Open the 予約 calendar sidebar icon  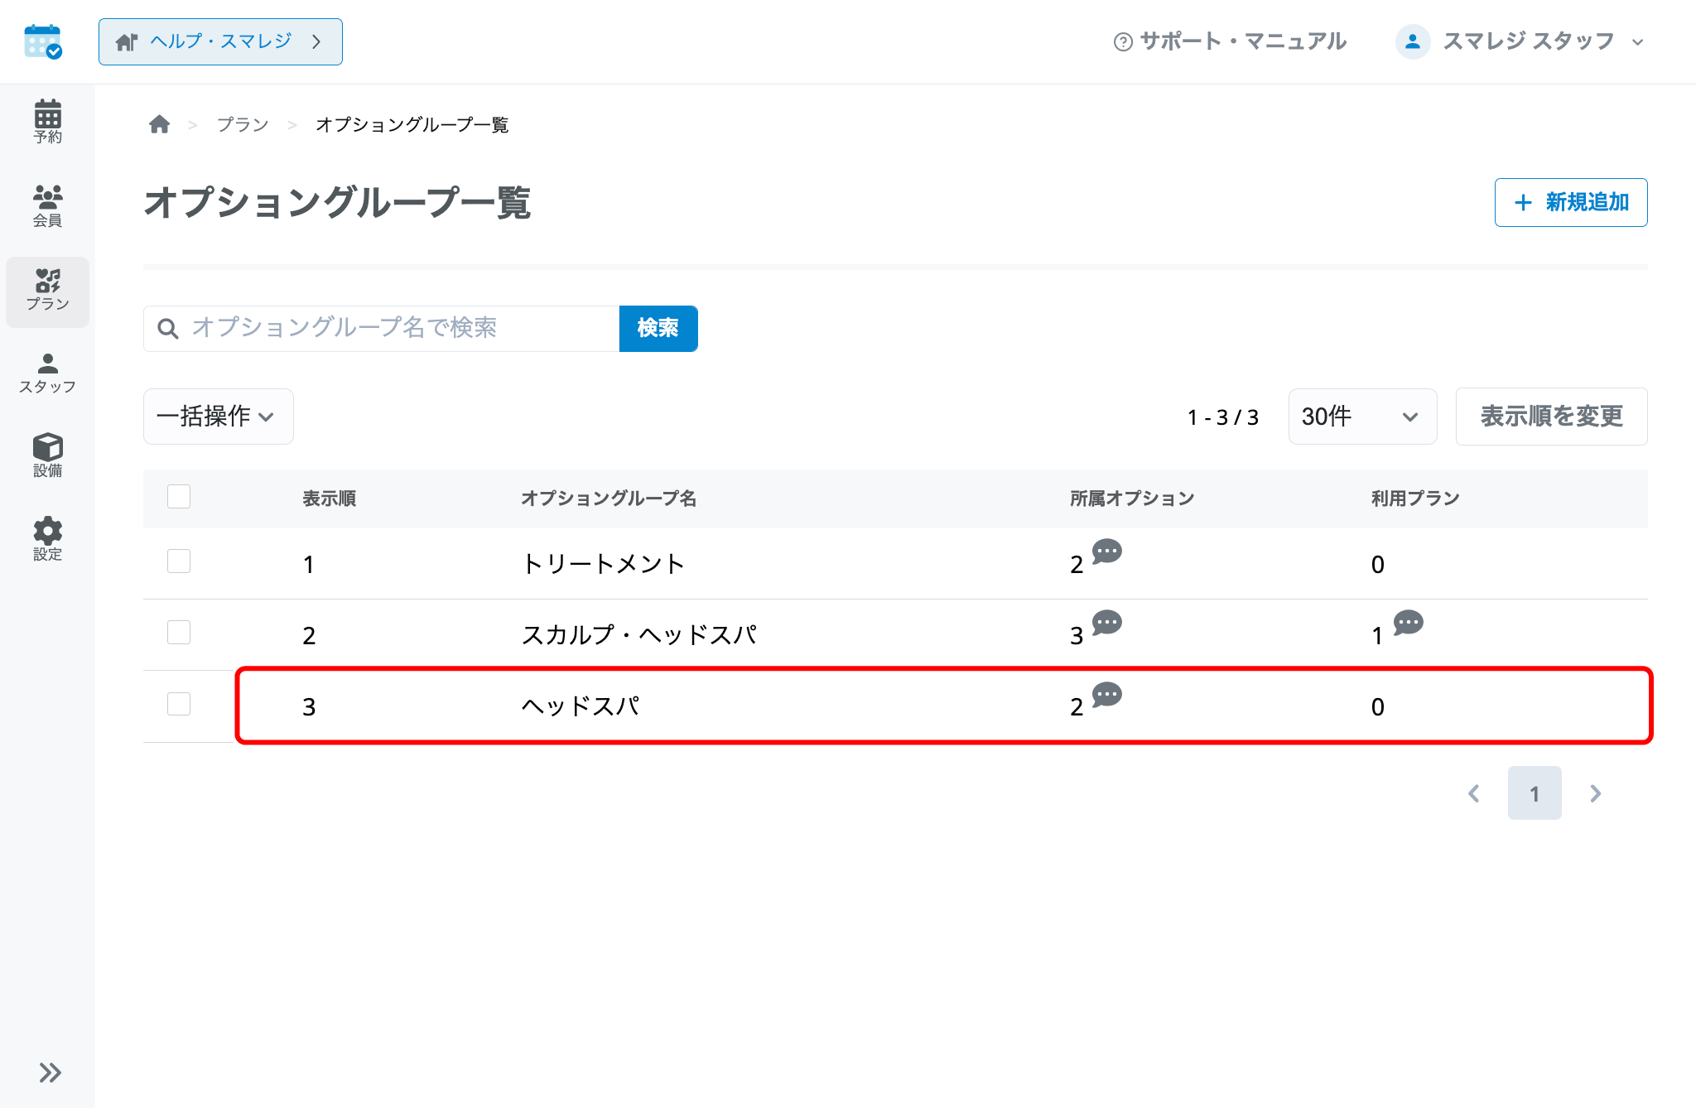pos(47,122)
